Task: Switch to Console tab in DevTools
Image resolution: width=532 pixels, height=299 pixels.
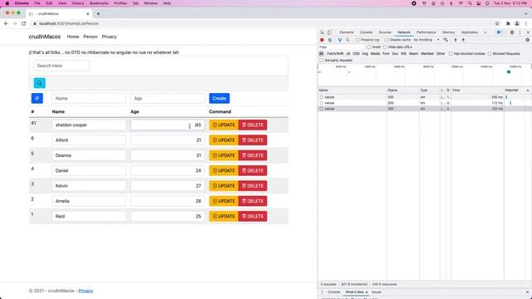Action: tap(366, 32)
